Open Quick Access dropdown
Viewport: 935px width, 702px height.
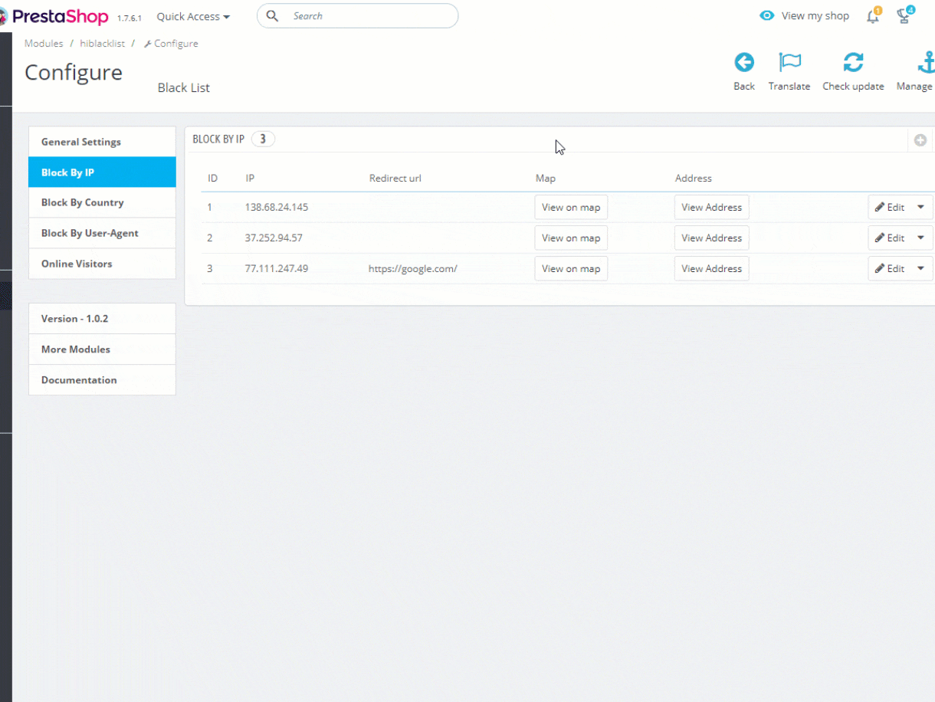point(193,16)
